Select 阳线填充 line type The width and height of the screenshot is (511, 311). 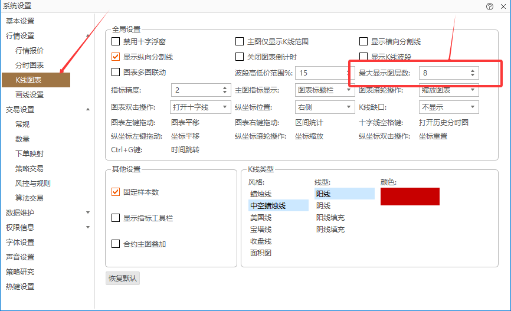330,218
